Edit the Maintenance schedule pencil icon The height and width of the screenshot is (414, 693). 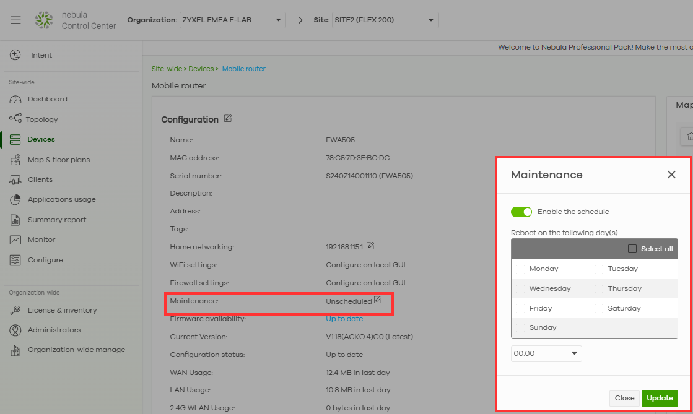(378, 300)
